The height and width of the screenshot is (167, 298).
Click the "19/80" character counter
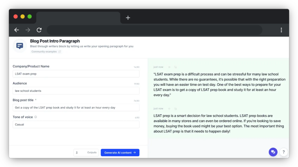(136, 84)
